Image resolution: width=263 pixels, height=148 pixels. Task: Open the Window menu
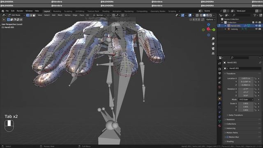pos(29,11)
